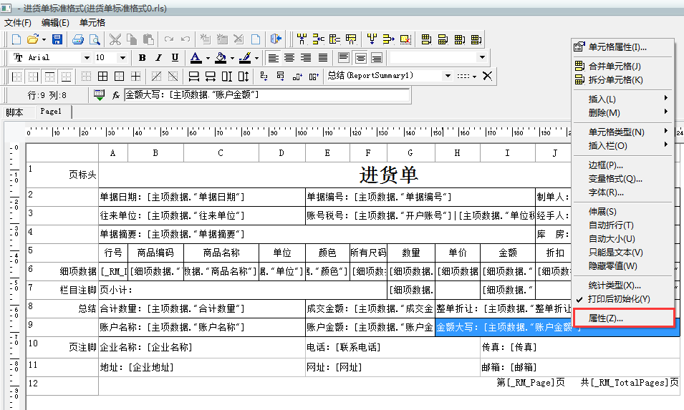Open the Arial font name dropdown
This screenshot has height=410, width=684.
click(x=87, y=57)
